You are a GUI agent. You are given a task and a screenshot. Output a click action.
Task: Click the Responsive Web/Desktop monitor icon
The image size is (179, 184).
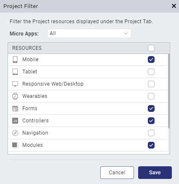coord(15,84)
